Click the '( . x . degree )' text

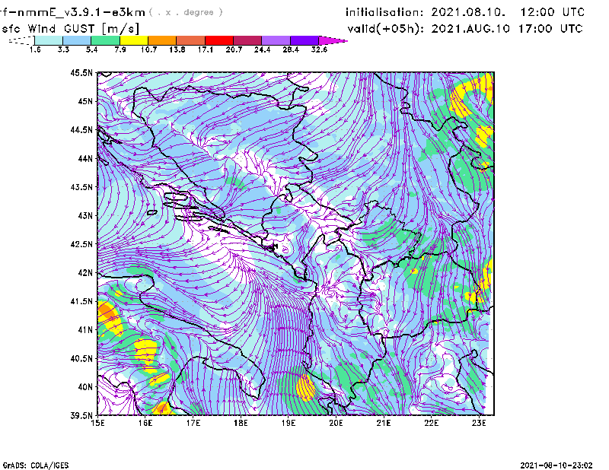(186, 12)
